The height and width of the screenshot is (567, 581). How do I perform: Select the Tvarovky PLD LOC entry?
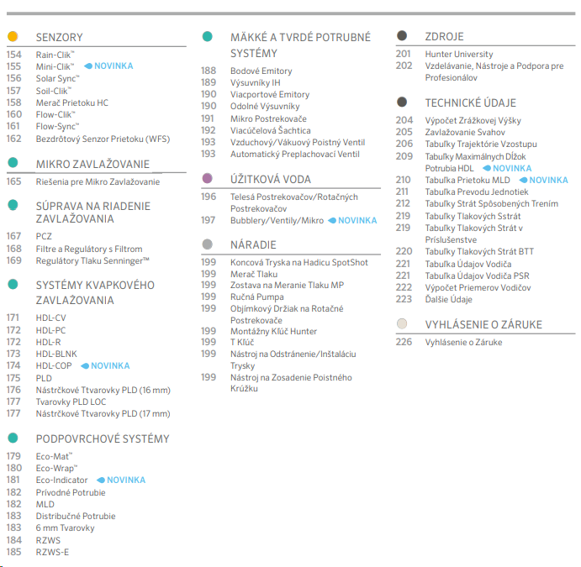(71, 402)
